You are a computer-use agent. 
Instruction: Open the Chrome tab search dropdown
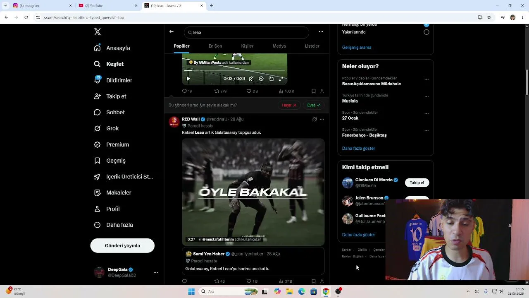click(5, 6)
